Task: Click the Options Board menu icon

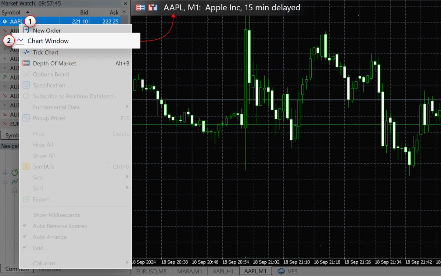Action: click(26, 74)
